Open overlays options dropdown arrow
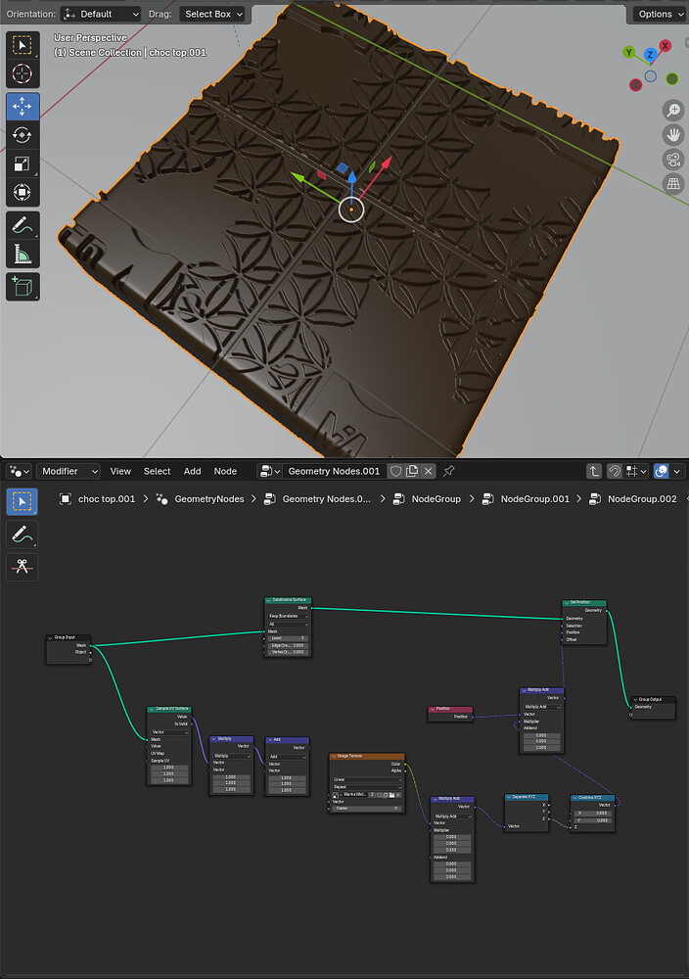 677,472
